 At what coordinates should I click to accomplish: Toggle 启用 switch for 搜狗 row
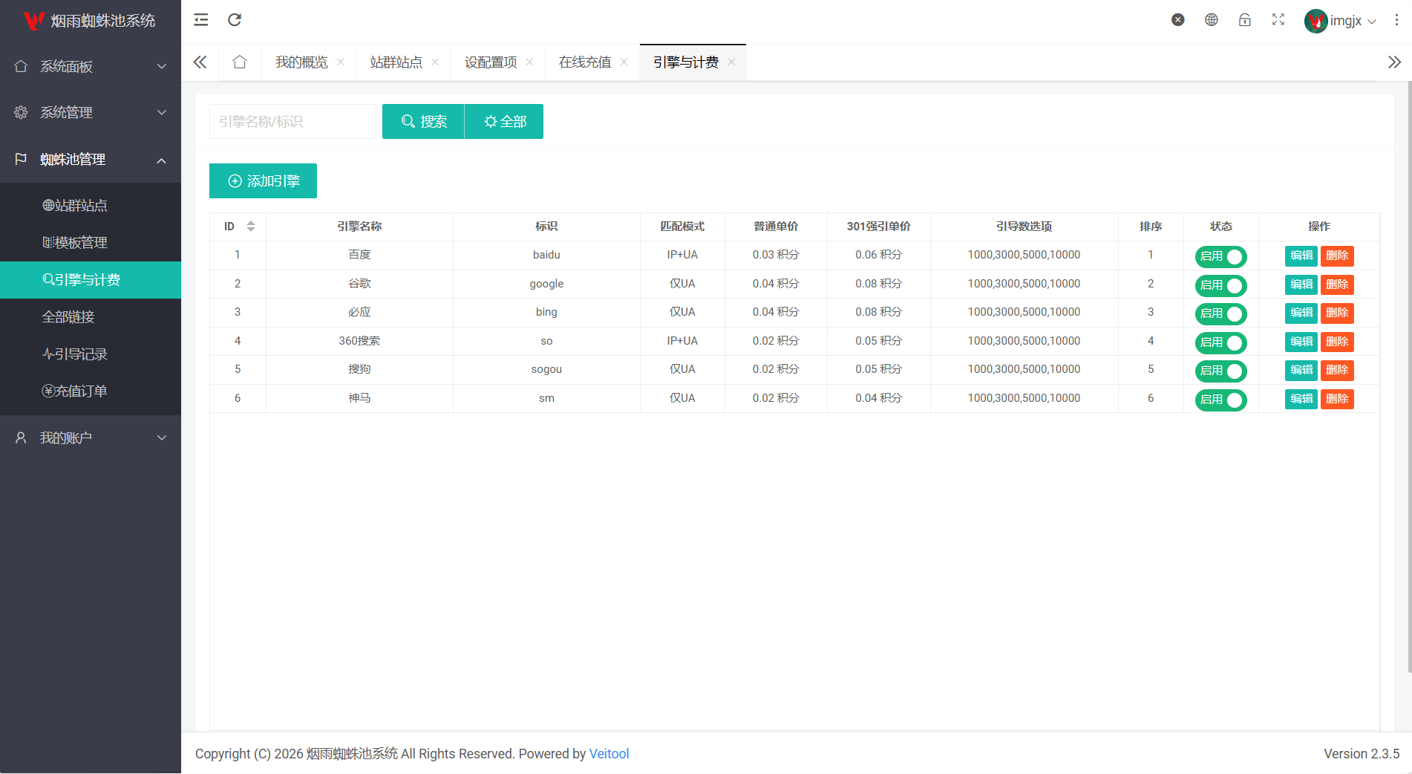[x=1220, y=371]
